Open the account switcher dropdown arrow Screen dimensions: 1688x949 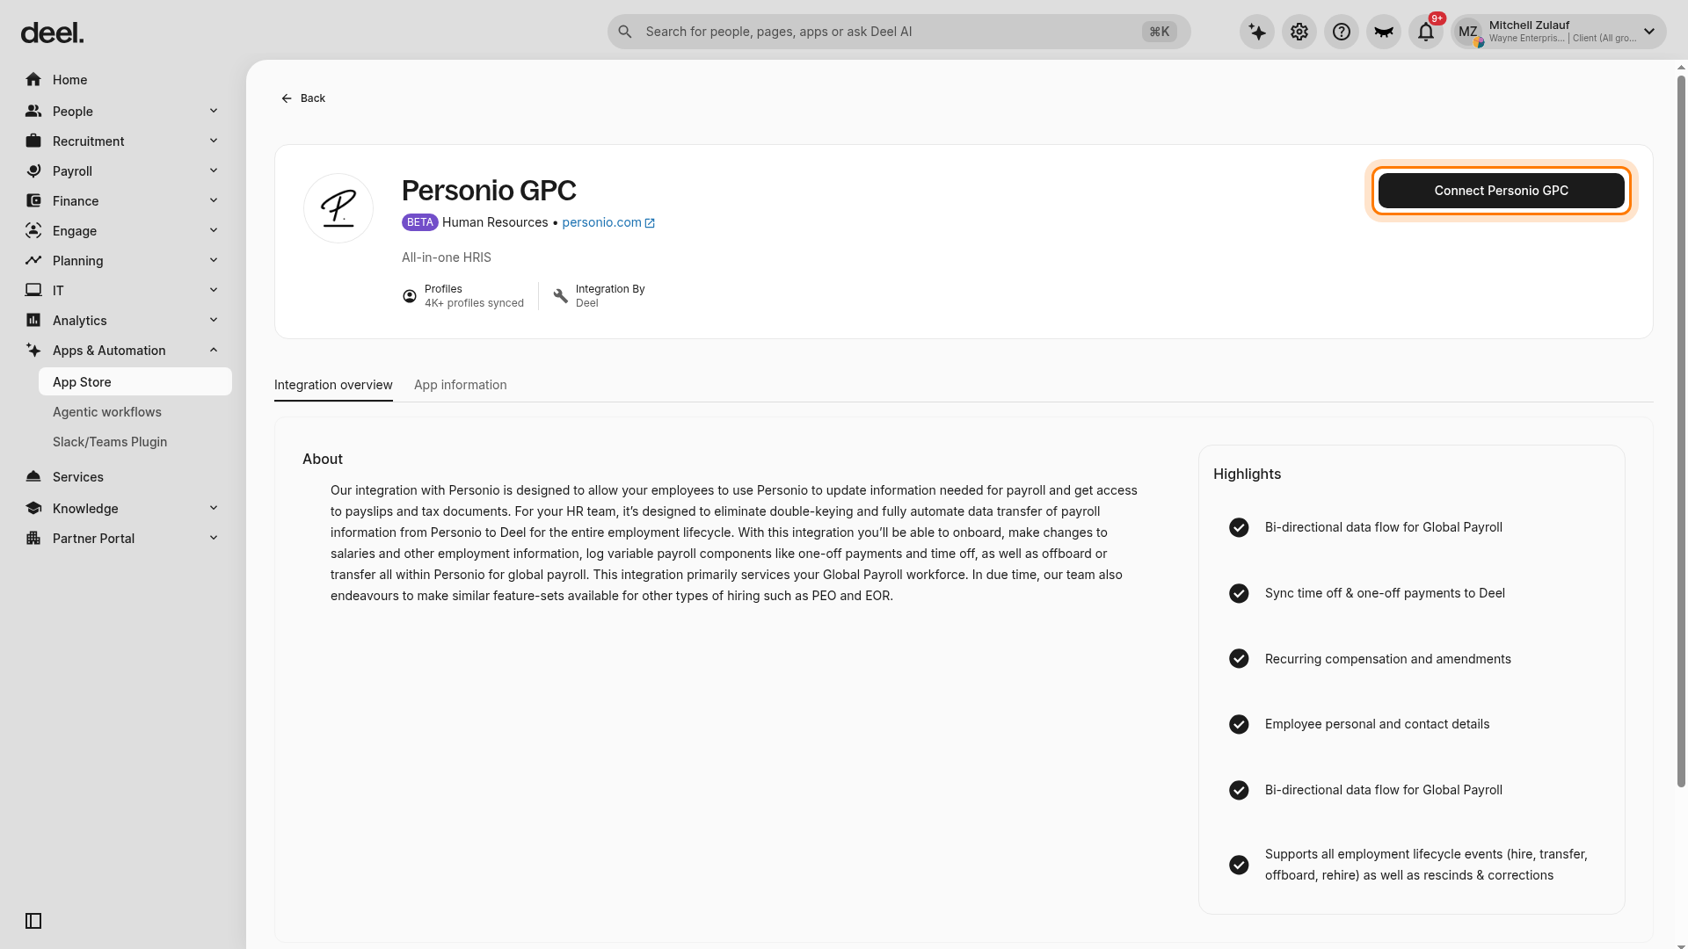click(1649, 32)
